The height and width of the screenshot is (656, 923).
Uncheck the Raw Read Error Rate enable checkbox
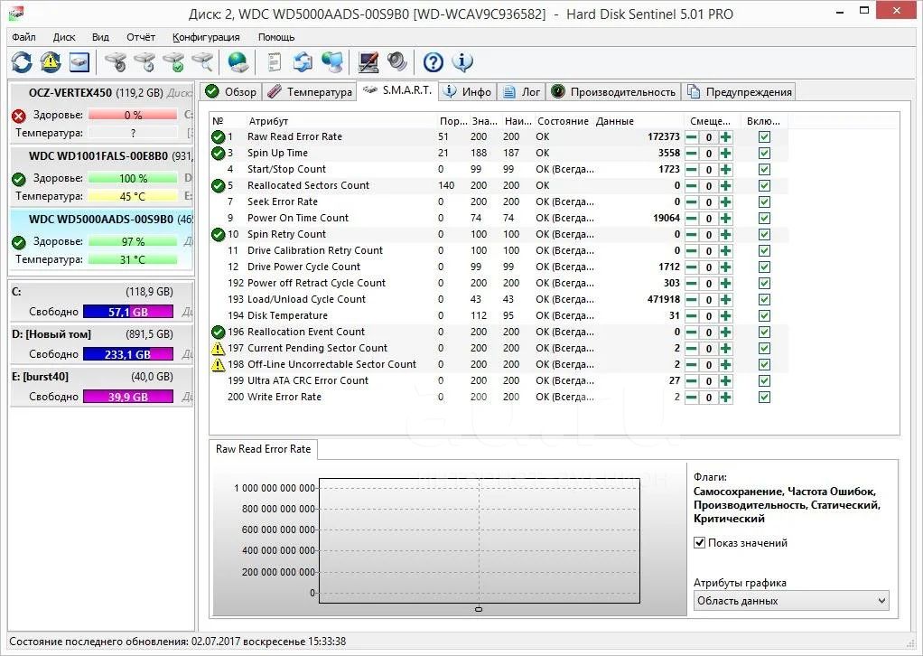click(764, 137)
